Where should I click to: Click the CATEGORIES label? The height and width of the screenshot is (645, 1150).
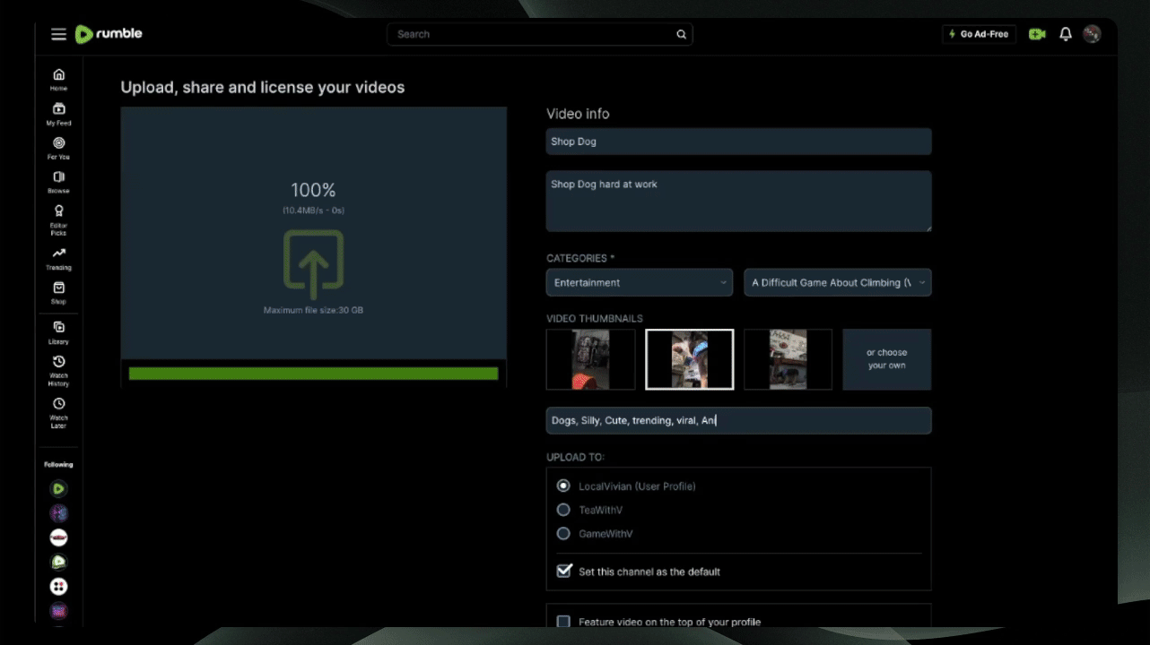(x=580, y=258)
